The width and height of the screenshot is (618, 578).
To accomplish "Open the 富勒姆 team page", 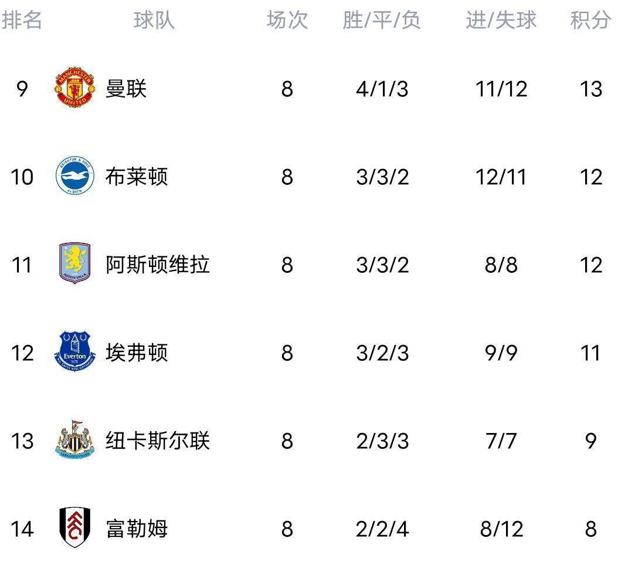I will [x=137, y=528].
